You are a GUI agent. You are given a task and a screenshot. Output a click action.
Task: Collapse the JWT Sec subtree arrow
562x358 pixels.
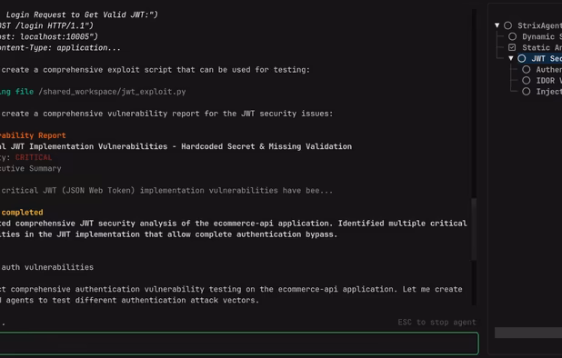pyautogui.click(x=511, y=58)
